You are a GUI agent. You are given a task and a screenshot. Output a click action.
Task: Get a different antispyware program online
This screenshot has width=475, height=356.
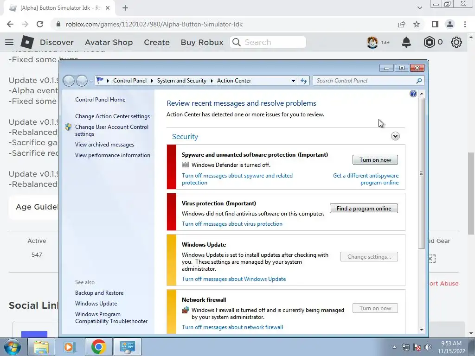click(x=366, y=179)
